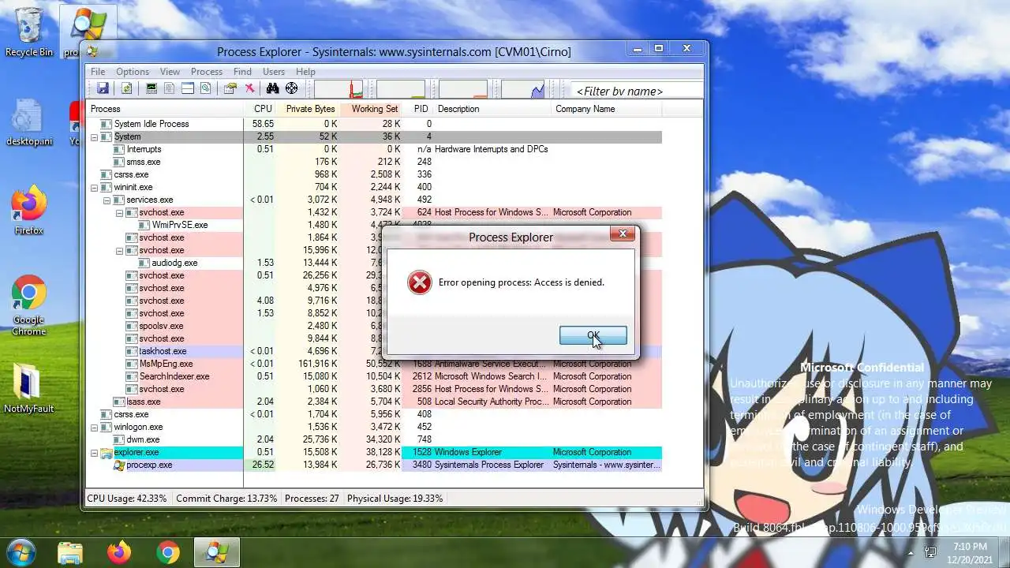Select the NotMyFault desktop icon
This screenshot has height=568, width=1010.
(29, 389)
